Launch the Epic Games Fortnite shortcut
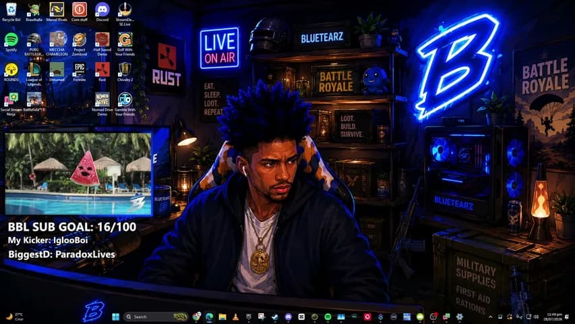This screenshot has height=324, width=575. click(80, 72)
